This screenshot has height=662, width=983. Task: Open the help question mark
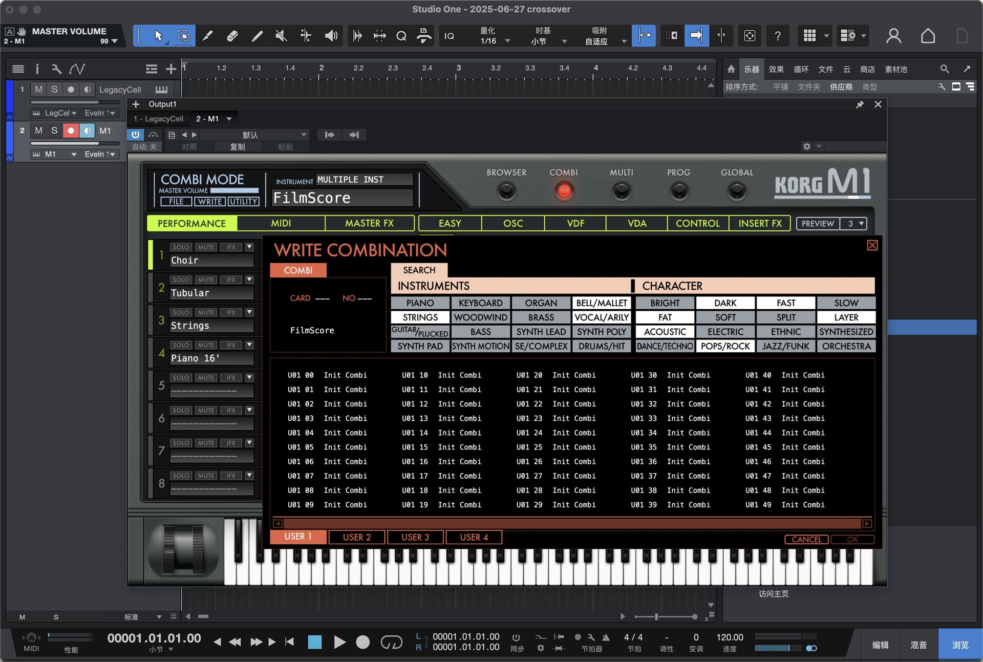click(777, 35)
